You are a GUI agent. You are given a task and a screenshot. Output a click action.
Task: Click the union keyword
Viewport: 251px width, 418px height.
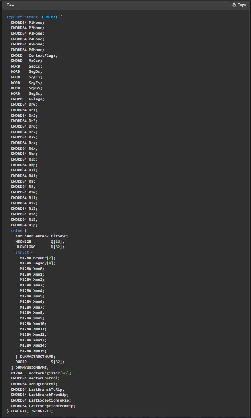(x=16, y=231)
